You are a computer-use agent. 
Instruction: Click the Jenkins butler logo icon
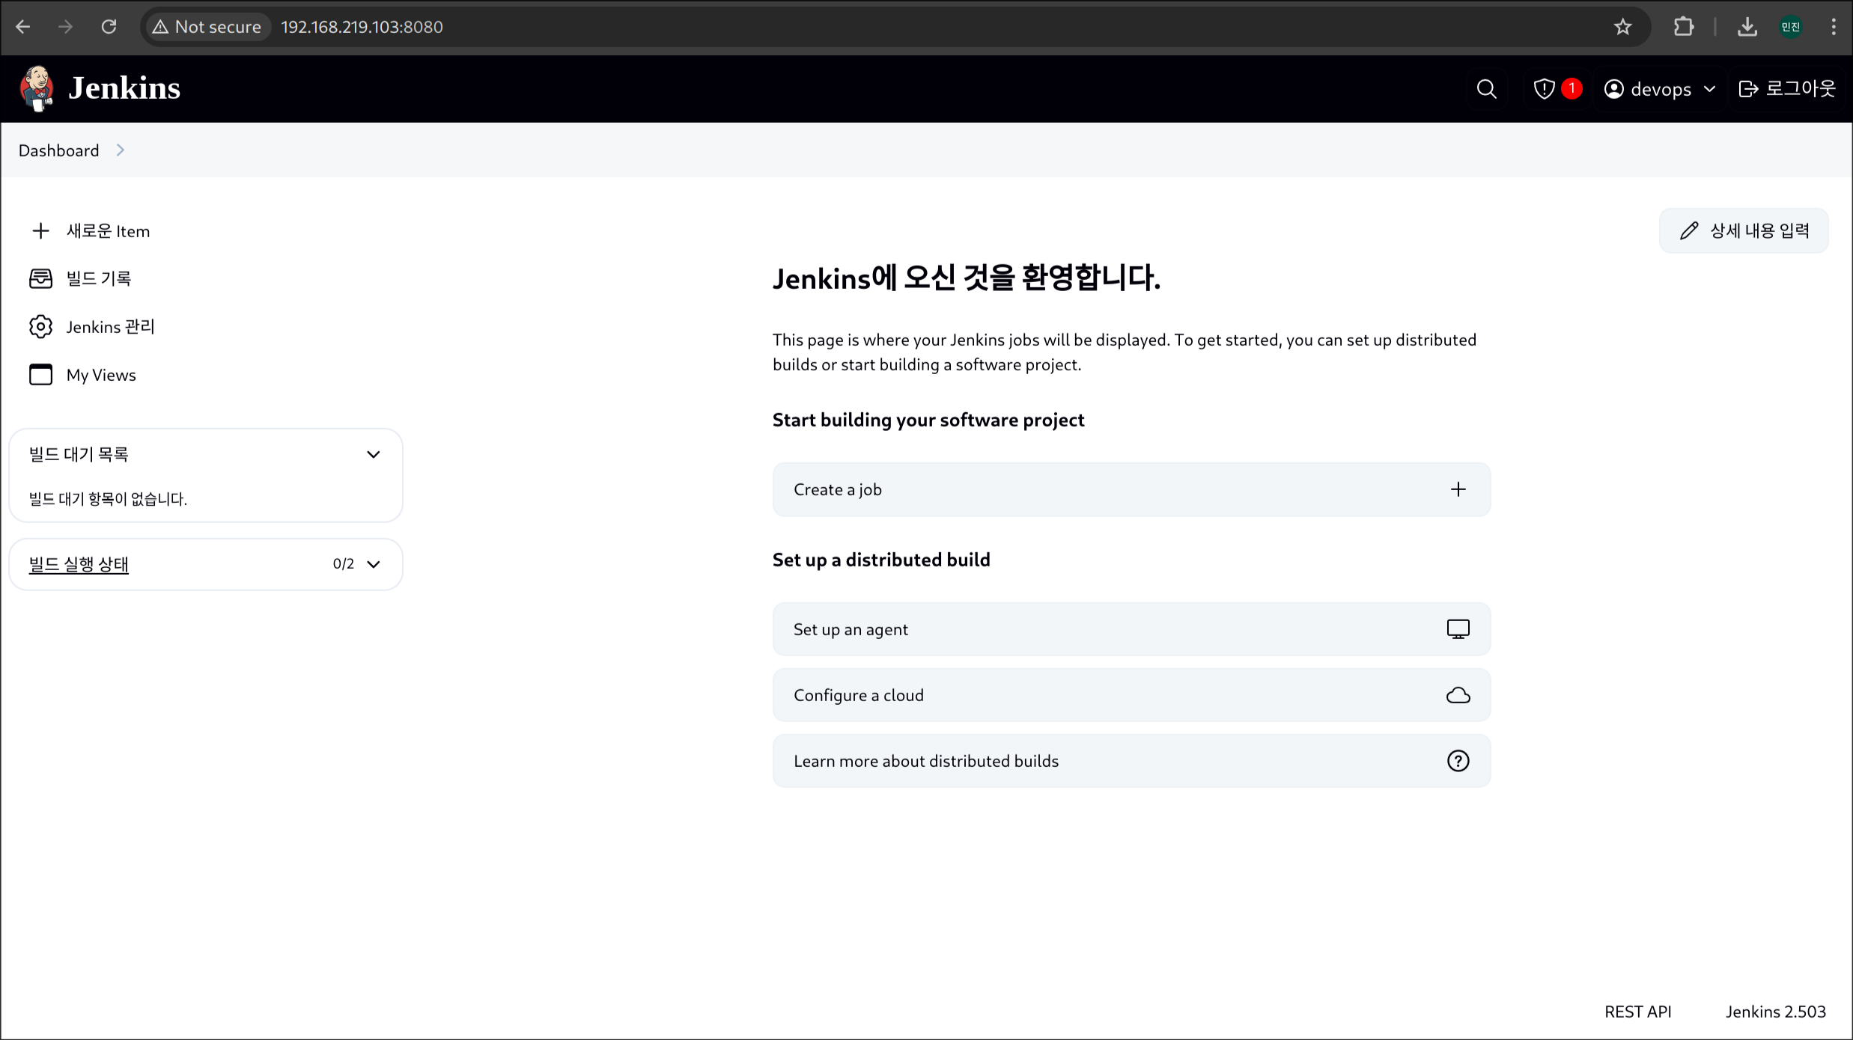37,88
